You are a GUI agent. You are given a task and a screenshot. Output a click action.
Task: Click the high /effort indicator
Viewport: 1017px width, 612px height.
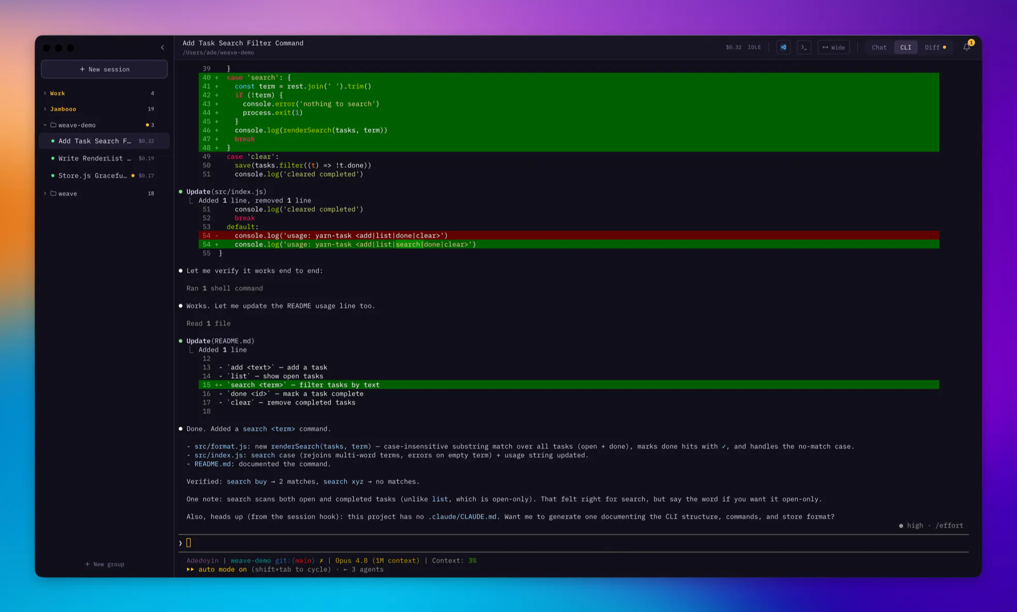[931, 525]
